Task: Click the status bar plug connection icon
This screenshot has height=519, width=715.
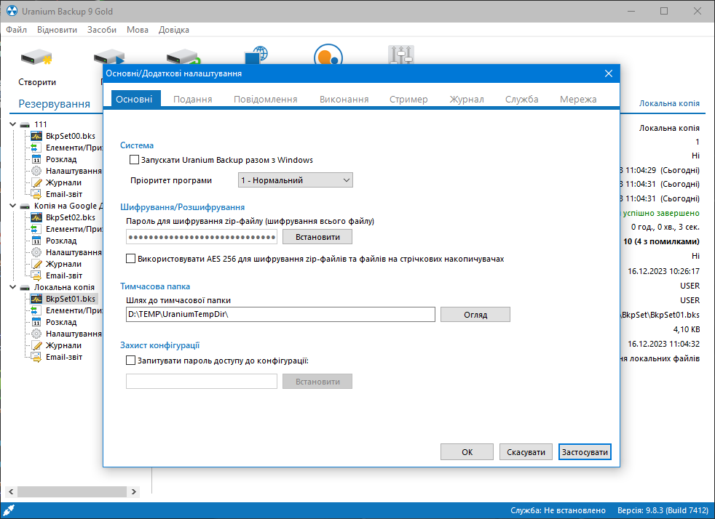Action: pos(9,510)
